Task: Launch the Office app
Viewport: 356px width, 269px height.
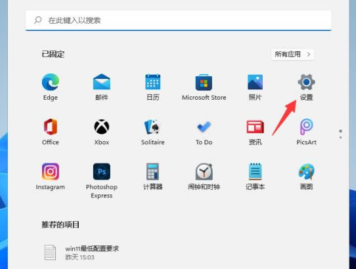Action: 51,132
